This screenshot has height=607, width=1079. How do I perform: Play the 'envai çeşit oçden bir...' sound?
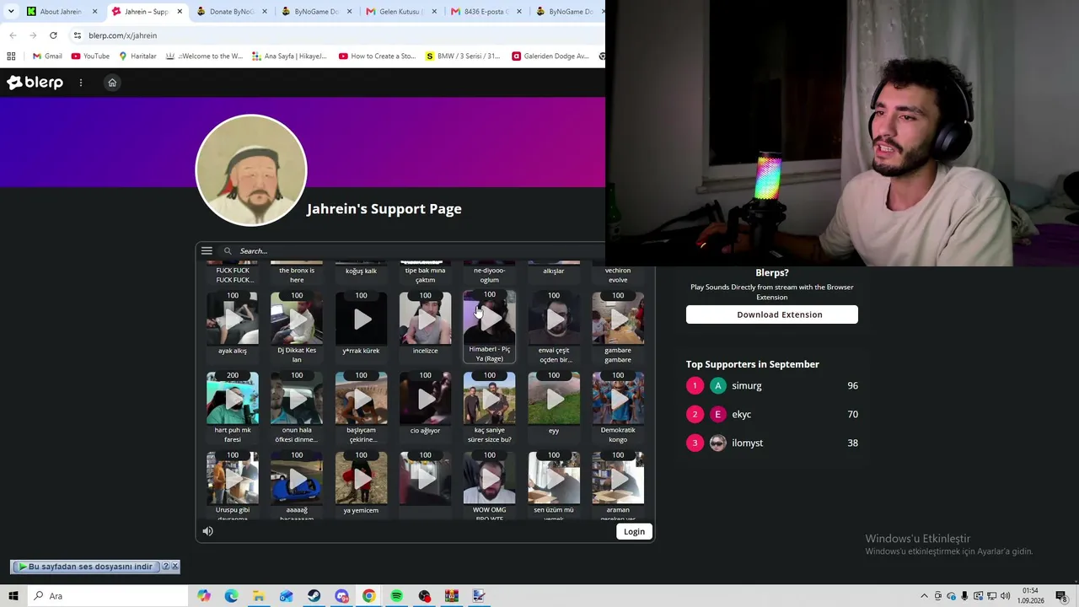click(554, 320)
